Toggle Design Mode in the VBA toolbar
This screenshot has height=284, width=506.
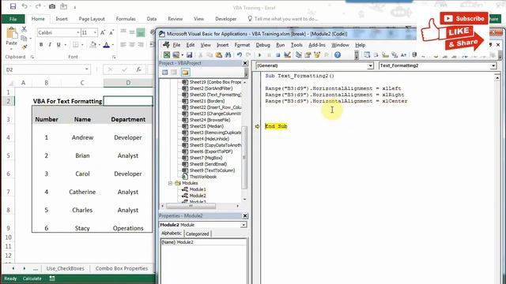click(287, 54)
